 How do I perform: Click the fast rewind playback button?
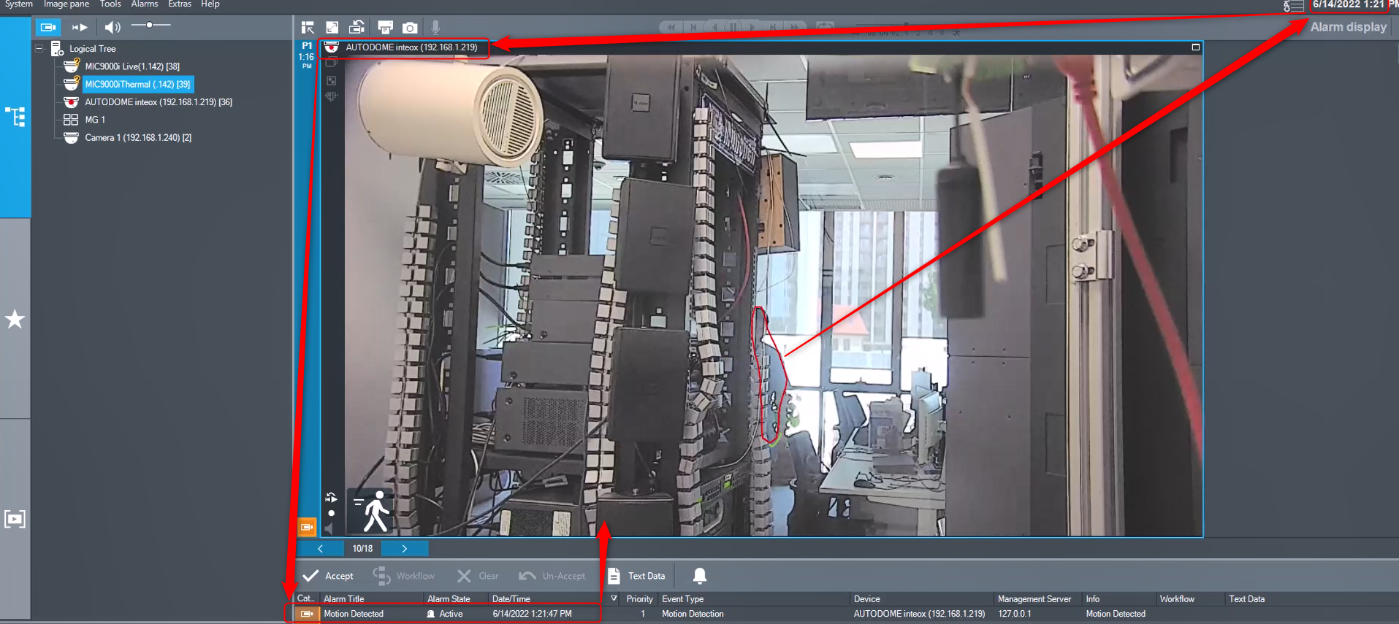tap(671, 27)
